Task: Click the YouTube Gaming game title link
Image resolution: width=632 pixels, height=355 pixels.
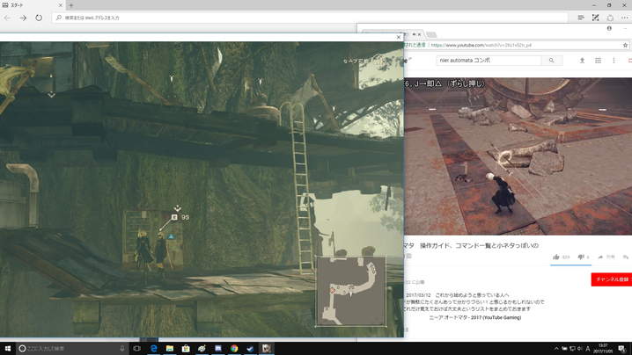Action: tap(474, 317)
